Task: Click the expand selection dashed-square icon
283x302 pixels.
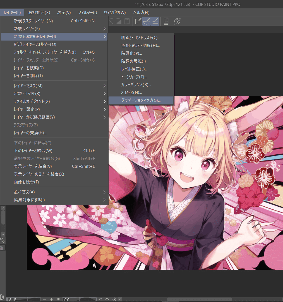Action: tap(127, 21)
